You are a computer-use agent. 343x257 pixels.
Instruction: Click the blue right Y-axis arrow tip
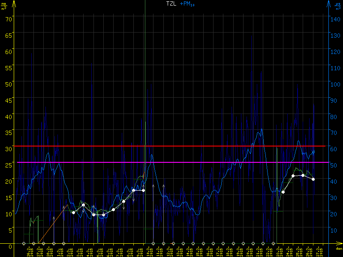pyautogui.click(x=328, y=3)
